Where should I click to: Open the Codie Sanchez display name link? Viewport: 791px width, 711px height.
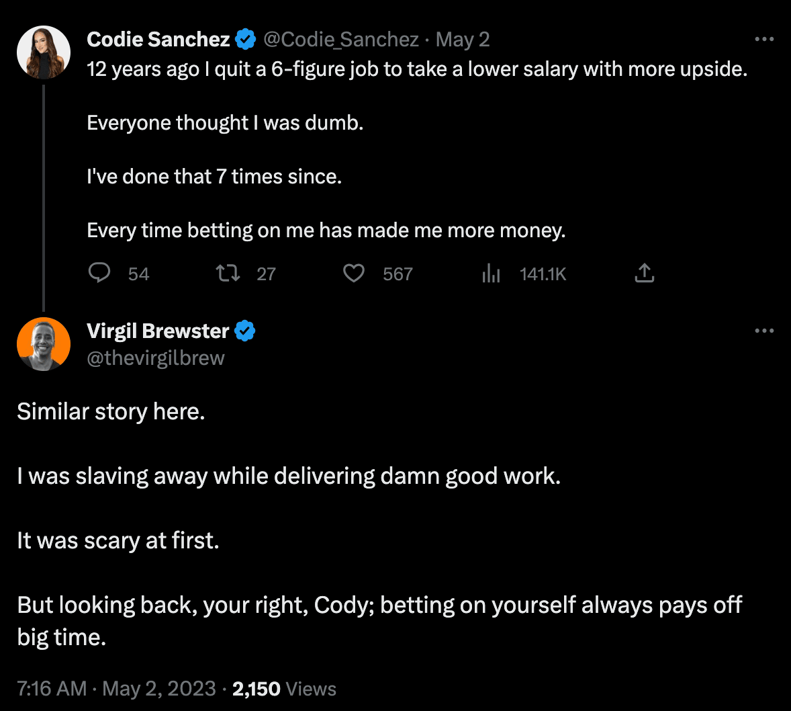coord(158,40)
